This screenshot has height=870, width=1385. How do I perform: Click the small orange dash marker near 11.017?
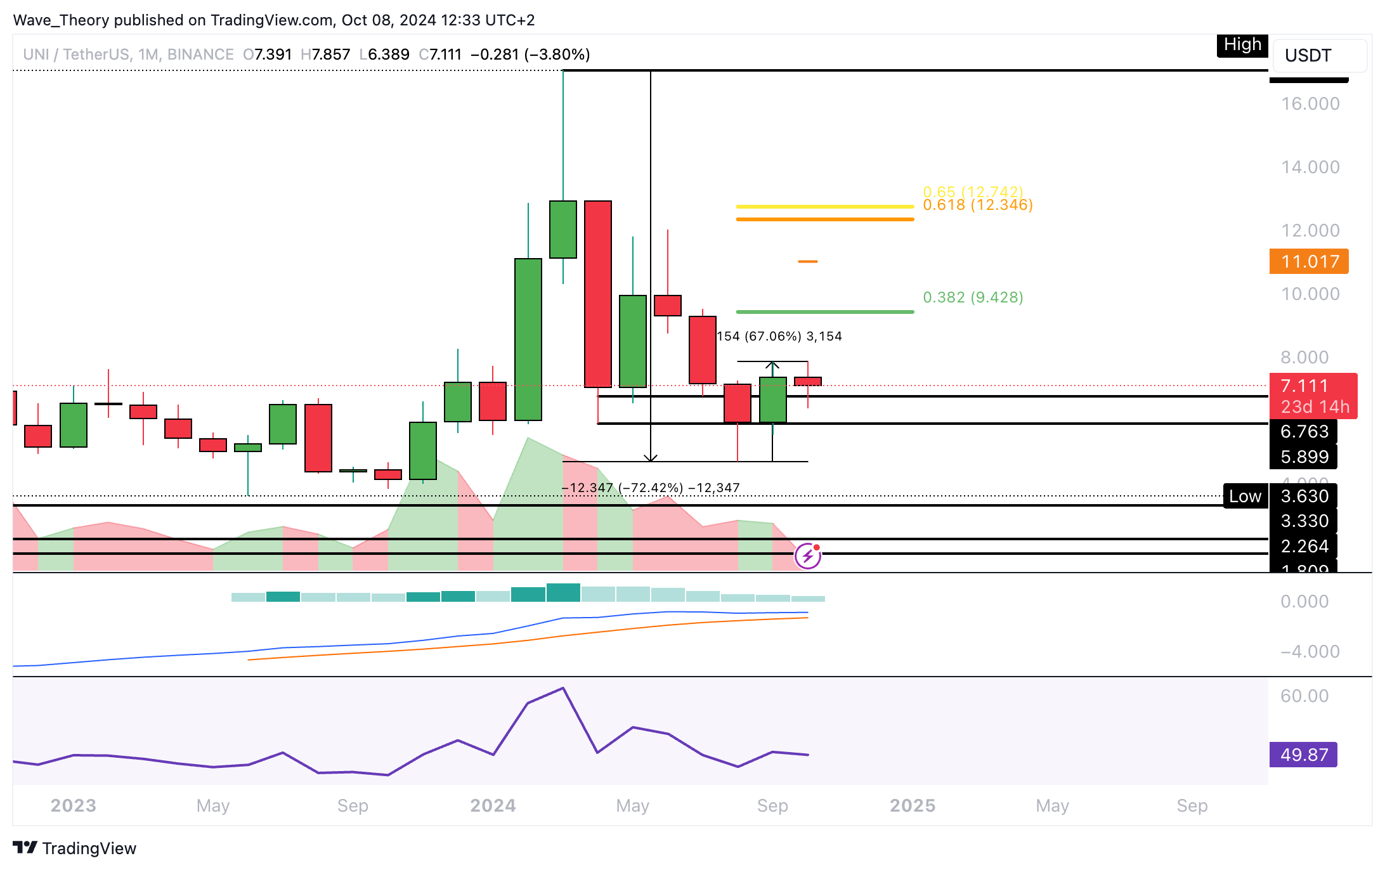pos(807,261)
